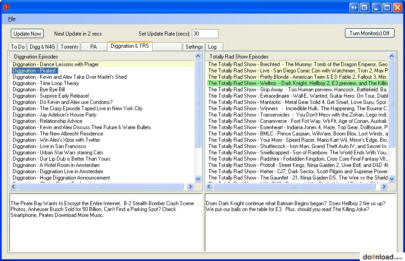405x261 pixels.
Task: Open the PA tab
Action: coord(93,47)
